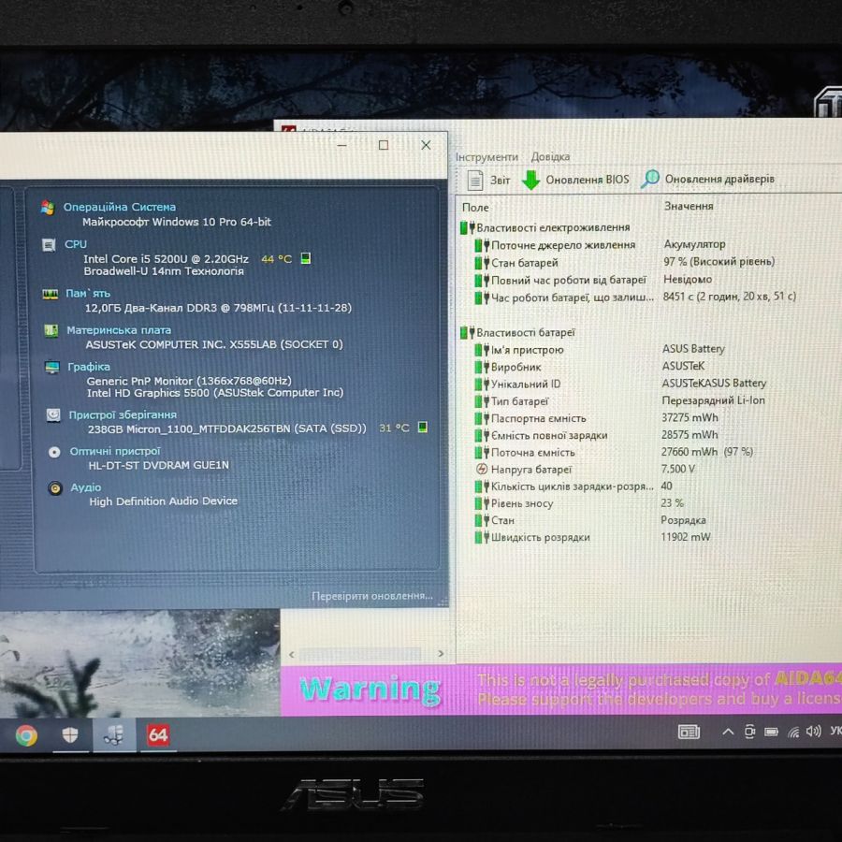842x842 pixels.
Task: Click the optical disc icon
Action: click(x=54, y=452)
